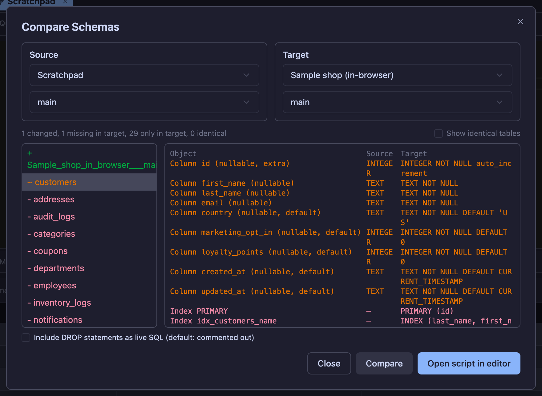This screenshot has width=542, height=396.
Task: Close the Scratchpad tab behind the dialog
Action: (x=65, y=2)
